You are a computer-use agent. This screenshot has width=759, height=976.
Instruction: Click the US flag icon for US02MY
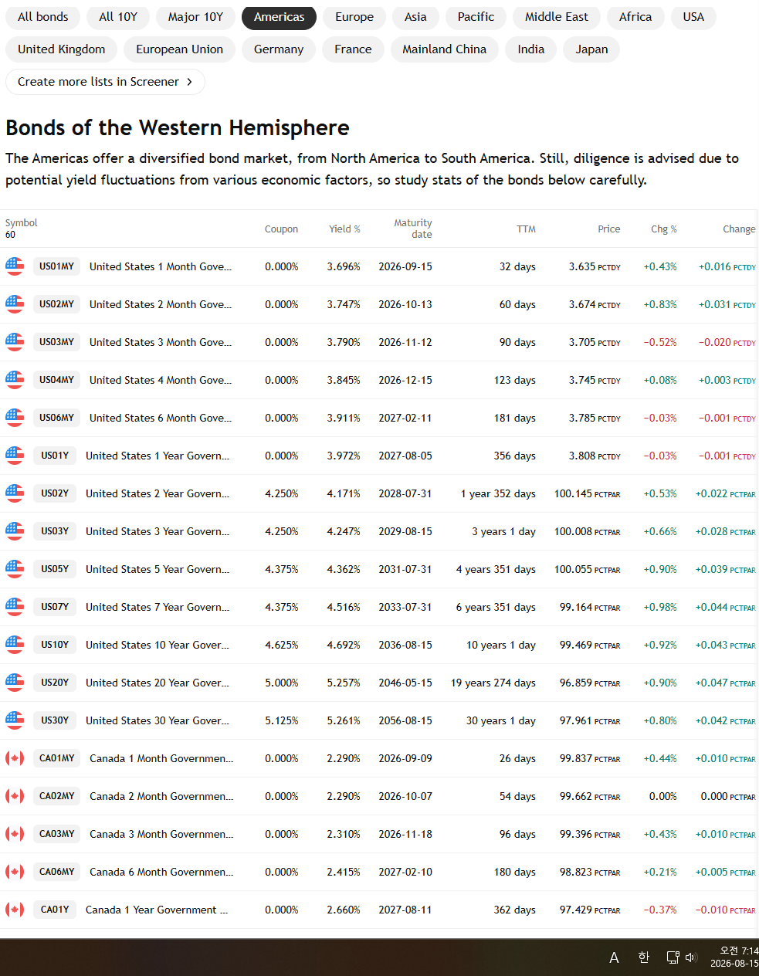(15, 304)
